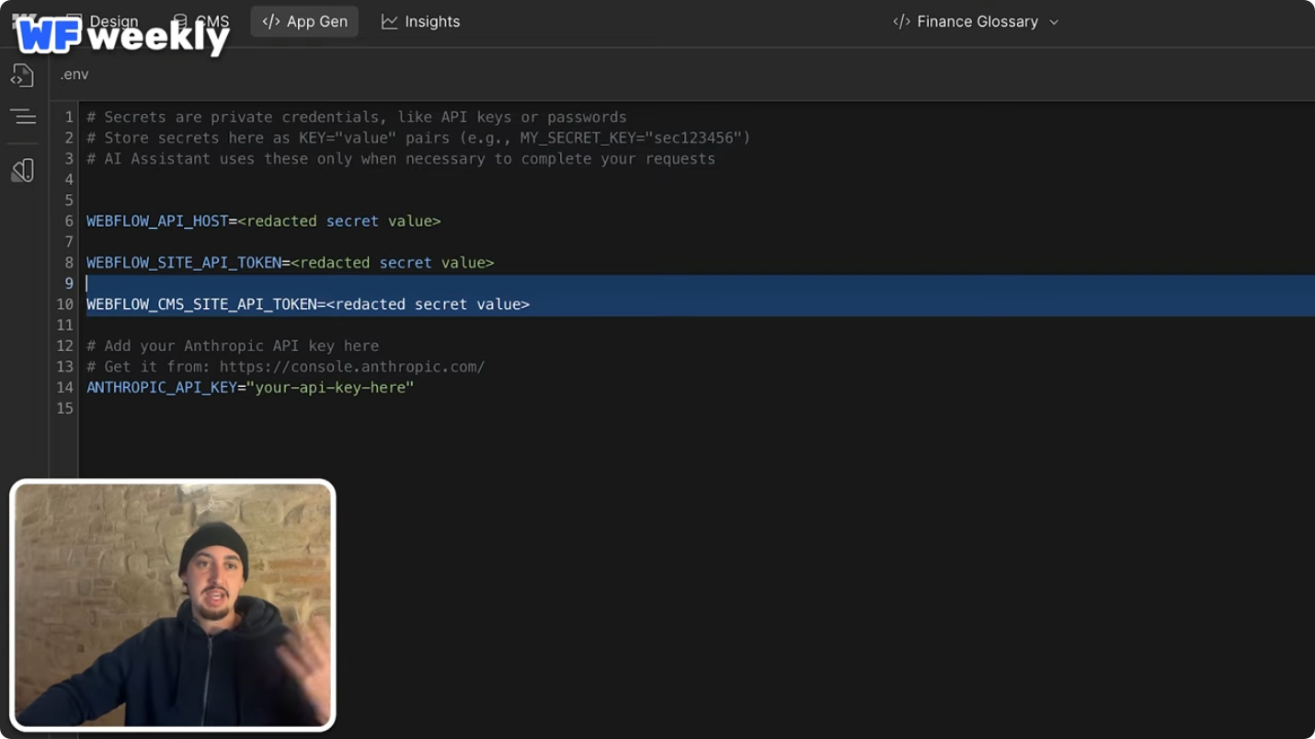The height and width of the screenshot is (739, 1315).
Task: Click the redacted value of WEBFLOW_CMS_SITE_API_TOKEN
Action: coord(428,304)
